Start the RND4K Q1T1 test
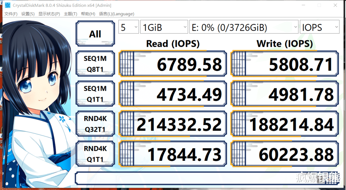This screenshot has width=346, height=190. 95,154
